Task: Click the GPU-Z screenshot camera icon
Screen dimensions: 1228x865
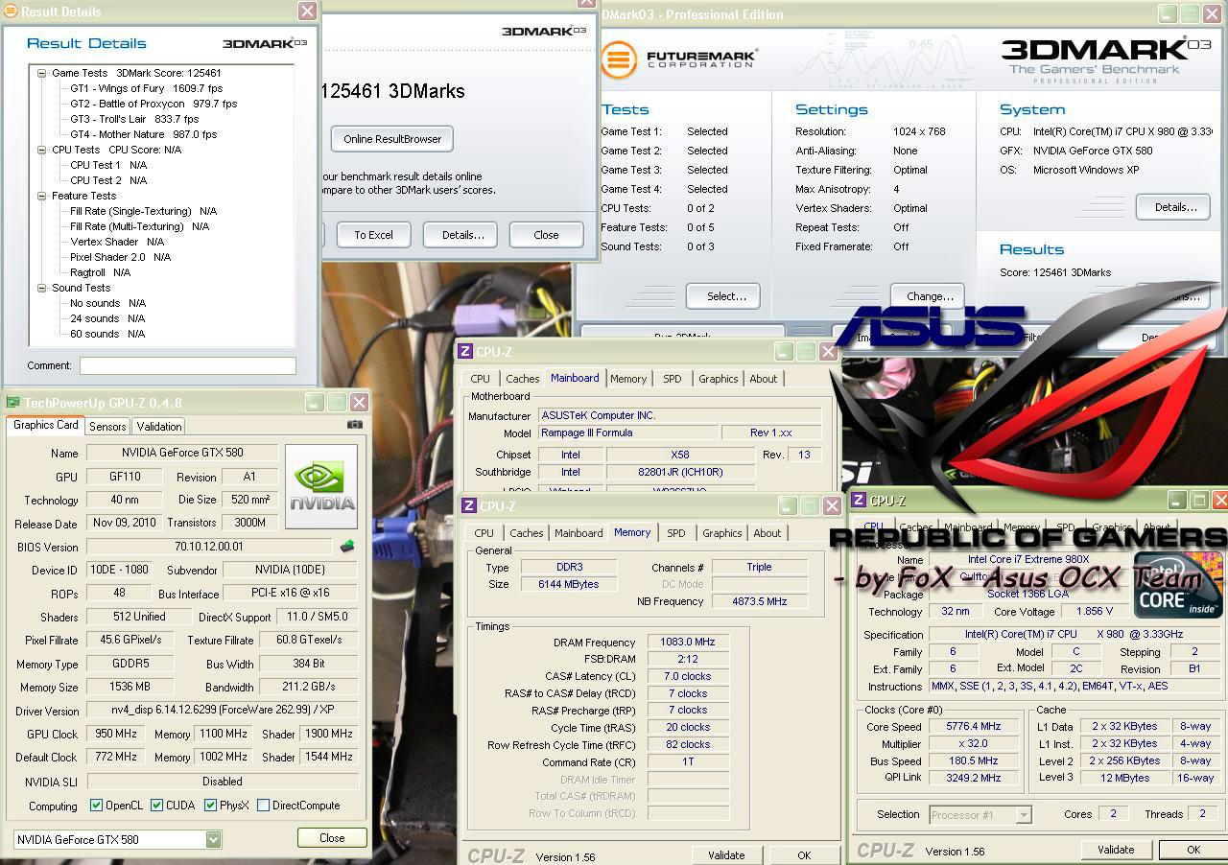Action: [x=355, y=425]
